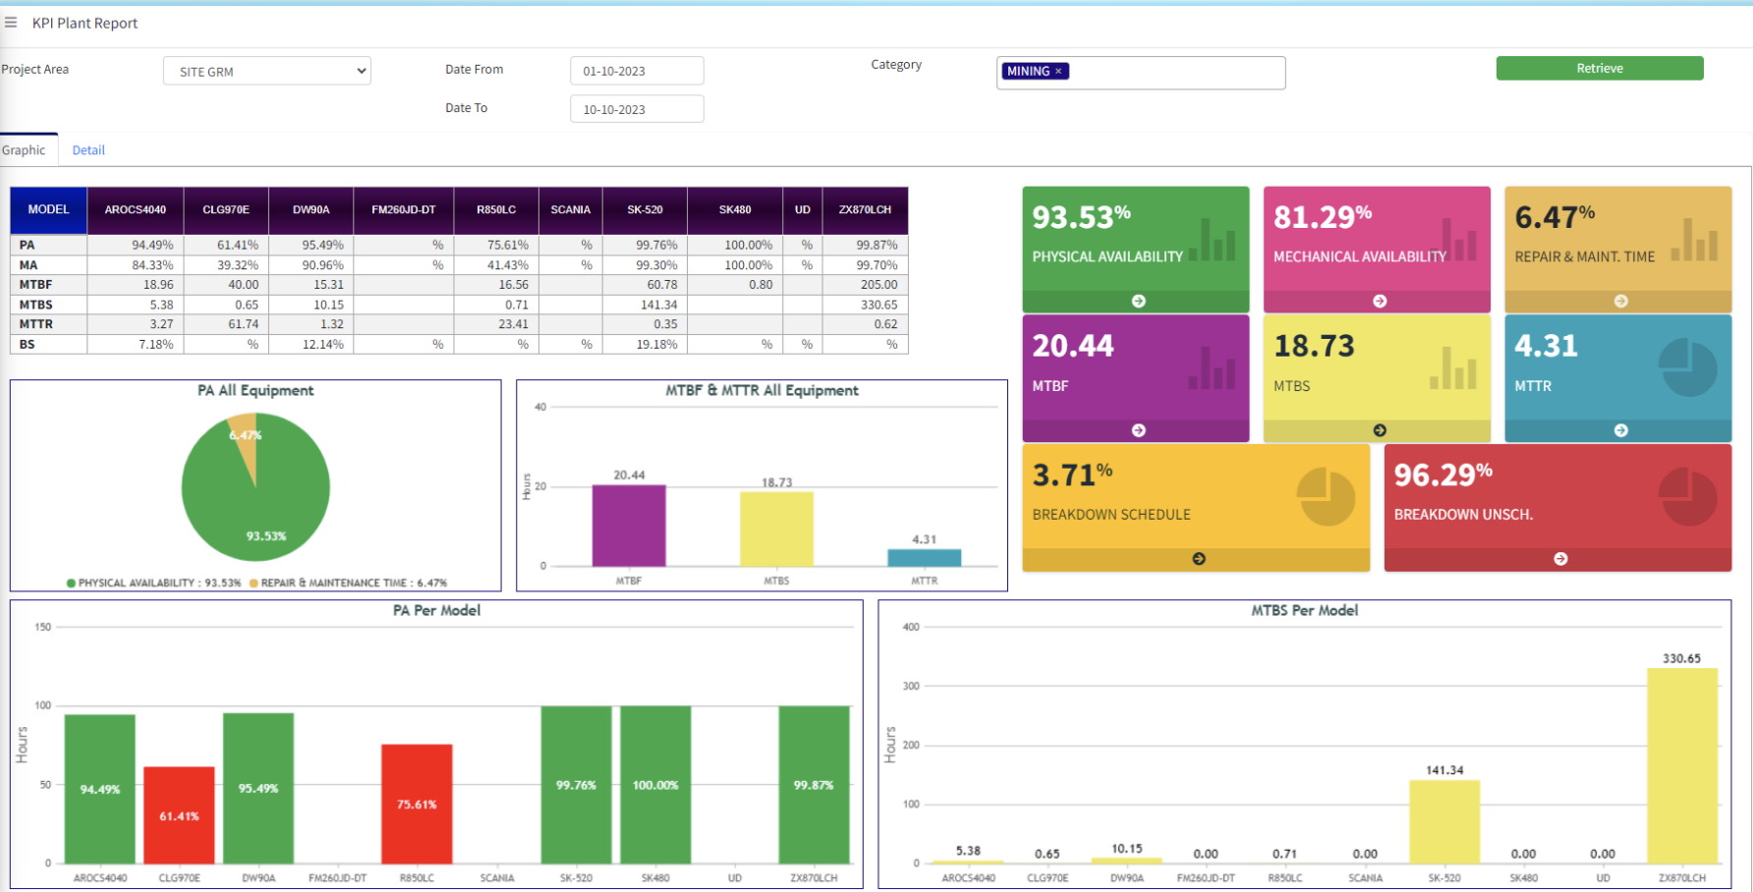Image resolution: width=1753 pixels, height=892 pixels.
Task: Click arrow icon on Breakdown Schedule card
Action: tap(1199, 559)
